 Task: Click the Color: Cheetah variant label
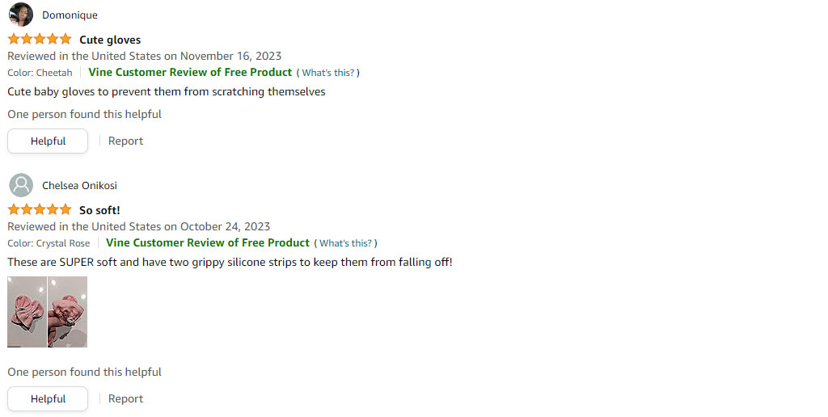(40, 73)
